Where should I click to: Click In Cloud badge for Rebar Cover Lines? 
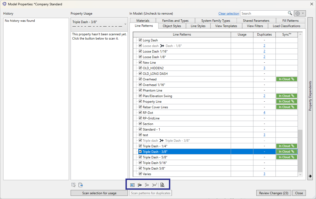(x=286, y=107)
